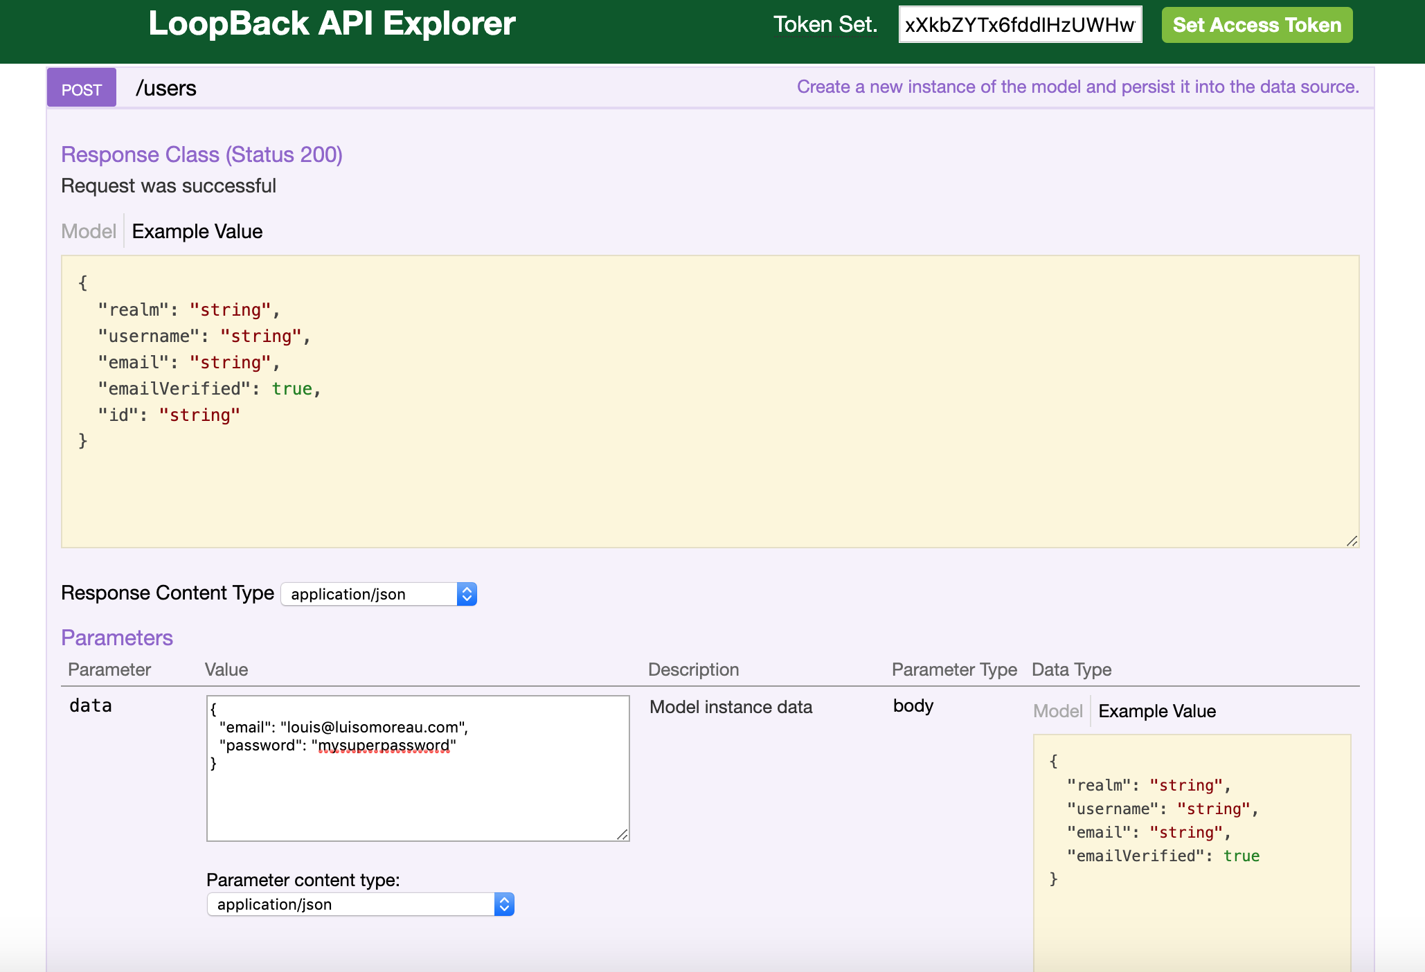Select Example Value tab in Data Type column

(1157, 711)
